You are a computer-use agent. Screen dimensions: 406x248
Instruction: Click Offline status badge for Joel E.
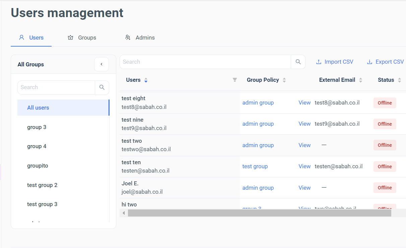pos(385,188)
